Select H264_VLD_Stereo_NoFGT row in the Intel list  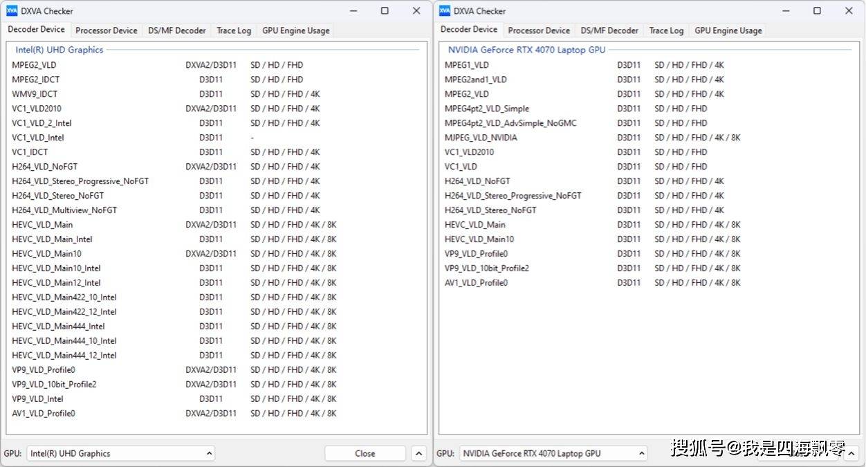pyautogui.click(x=216, y=196)
